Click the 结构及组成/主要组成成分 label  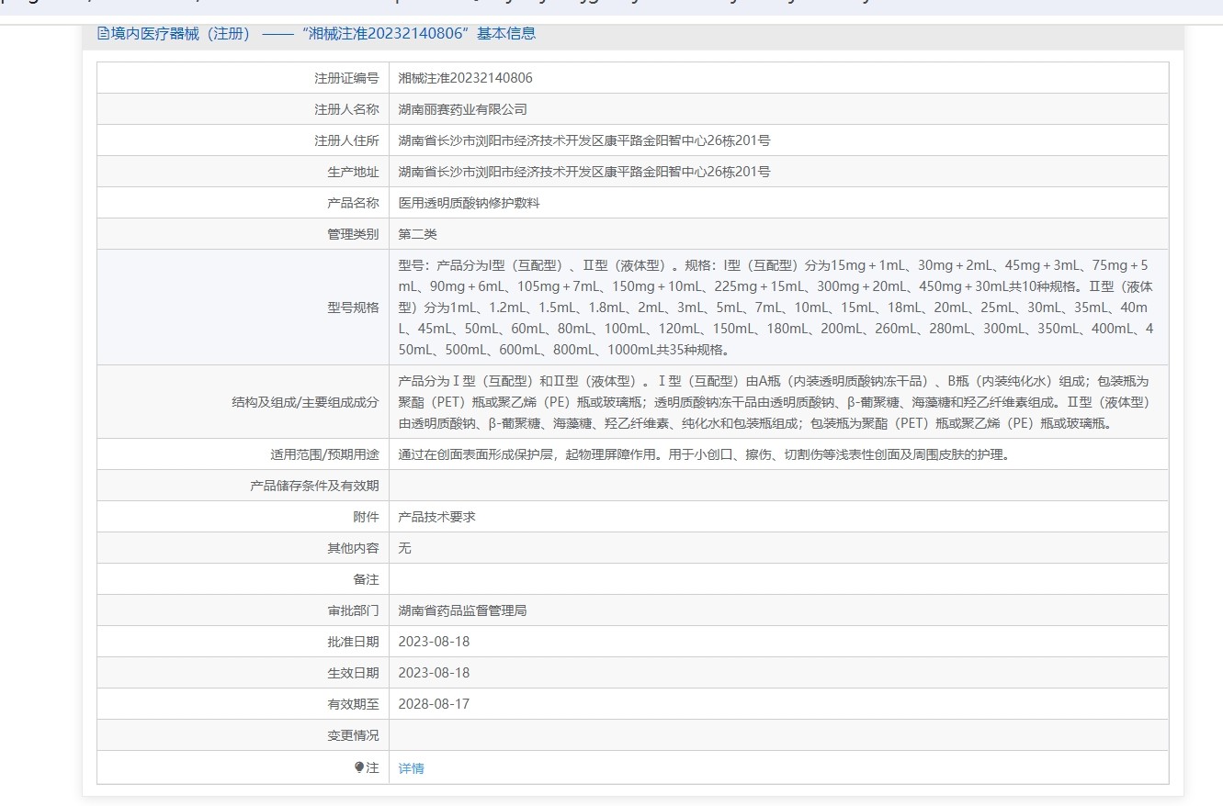[x=305, y=402]
